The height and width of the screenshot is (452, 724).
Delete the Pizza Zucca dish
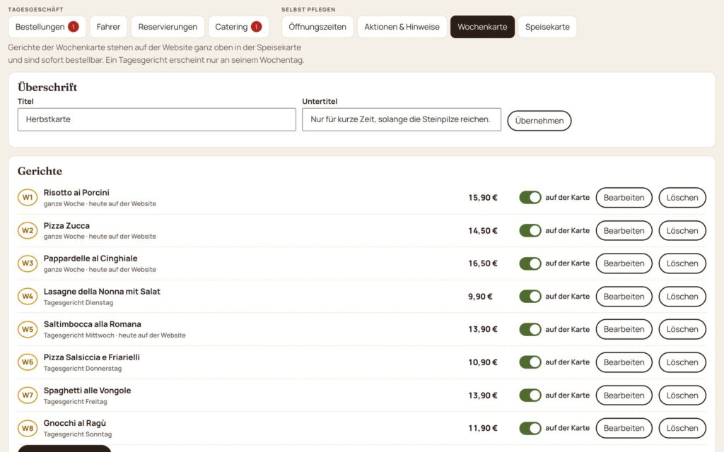click(x=682, y=231)
